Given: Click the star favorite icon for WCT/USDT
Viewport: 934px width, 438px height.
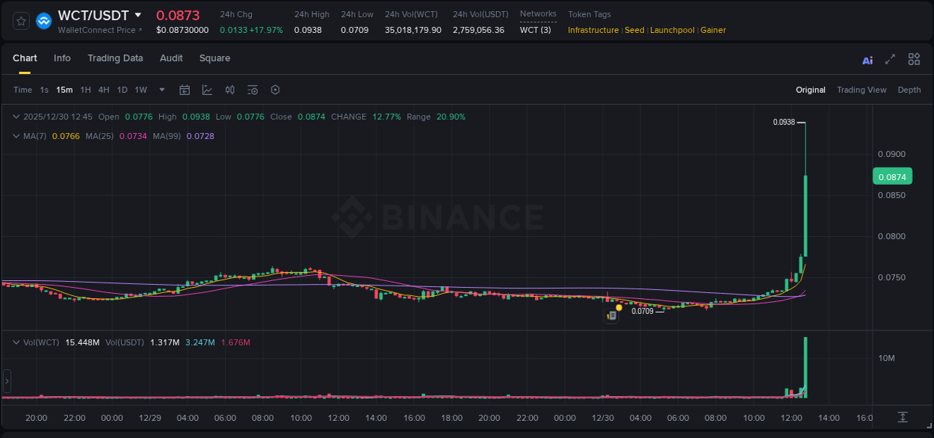Looking at the screenshot, I should coord(20,20).
